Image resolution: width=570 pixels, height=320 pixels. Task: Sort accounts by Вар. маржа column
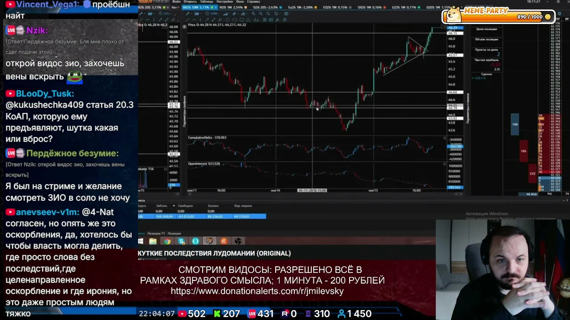tap(243, 206)
